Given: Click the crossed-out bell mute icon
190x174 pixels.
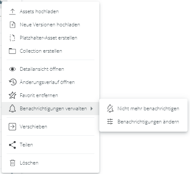Looking at the screenshot, I should [x=110, y=109].
